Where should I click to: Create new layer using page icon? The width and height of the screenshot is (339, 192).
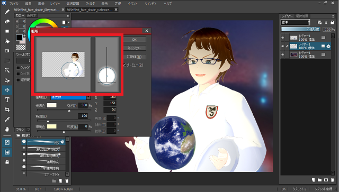click(x=313, y=180)
